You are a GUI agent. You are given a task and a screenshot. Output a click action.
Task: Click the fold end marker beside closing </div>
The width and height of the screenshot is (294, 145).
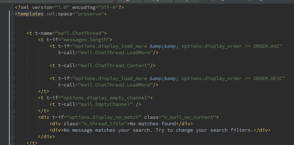click(13, 137)
